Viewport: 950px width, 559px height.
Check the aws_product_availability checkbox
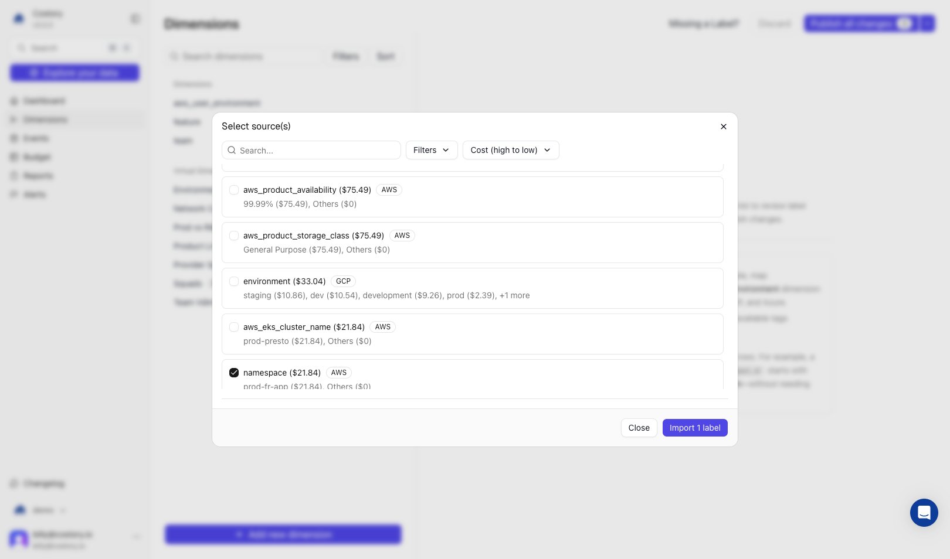click(x=234, y=190)
